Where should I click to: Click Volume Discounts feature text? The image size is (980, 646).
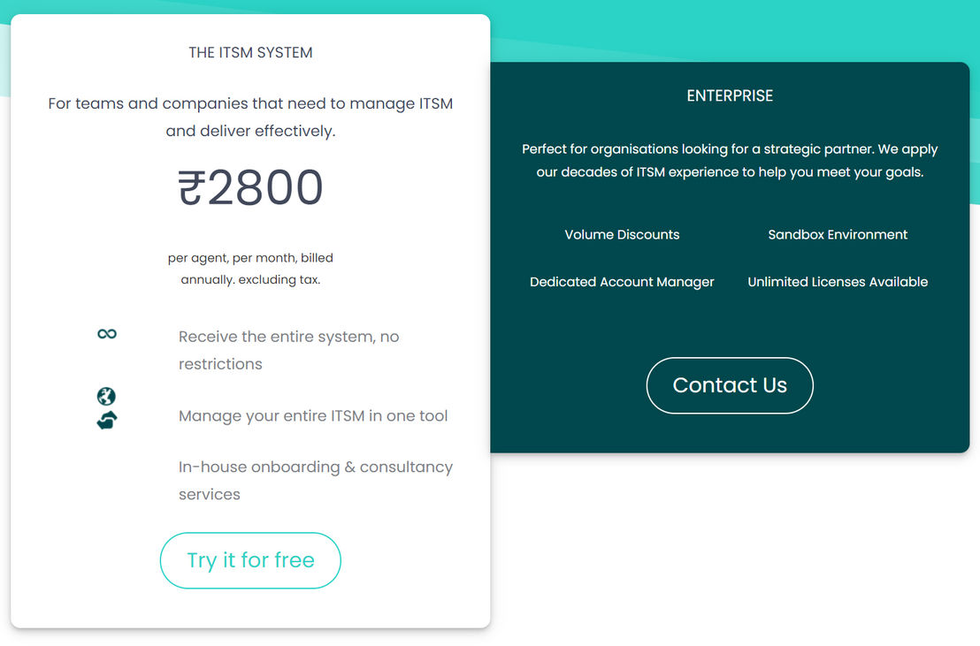tap(622, 234)
